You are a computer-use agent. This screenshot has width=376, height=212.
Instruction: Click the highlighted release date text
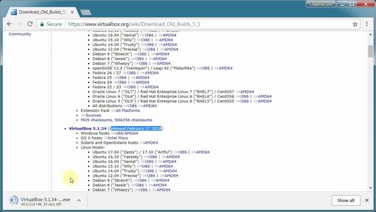point(136,128)
